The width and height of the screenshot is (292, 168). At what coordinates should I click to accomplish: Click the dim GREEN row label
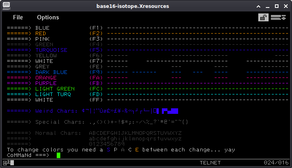point(44,45)
